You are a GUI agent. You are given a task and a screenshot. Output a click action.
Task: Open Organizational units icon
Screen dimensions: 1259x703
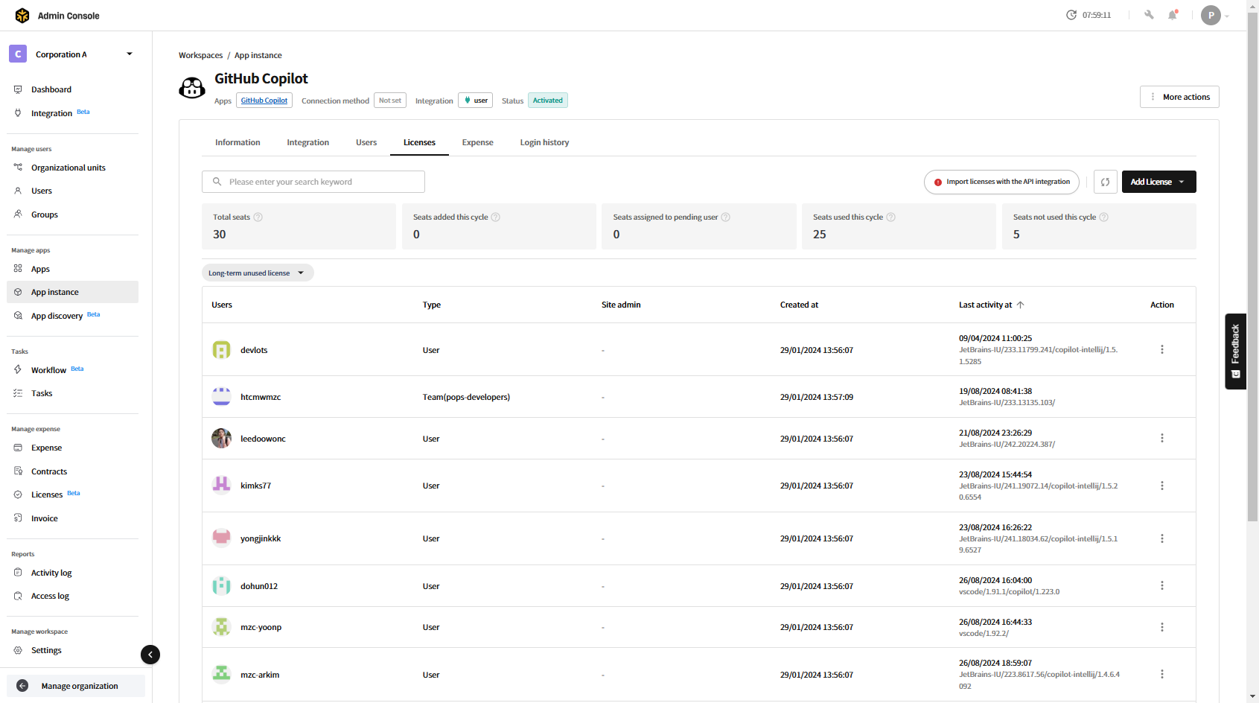point(18,168)
